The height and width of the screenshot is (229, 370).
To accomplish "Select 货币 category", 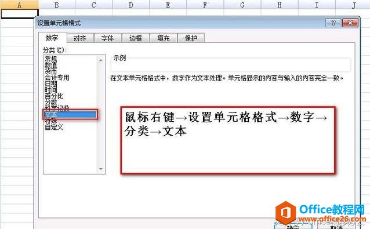I will pyautogui.click(x=51, y=71).
